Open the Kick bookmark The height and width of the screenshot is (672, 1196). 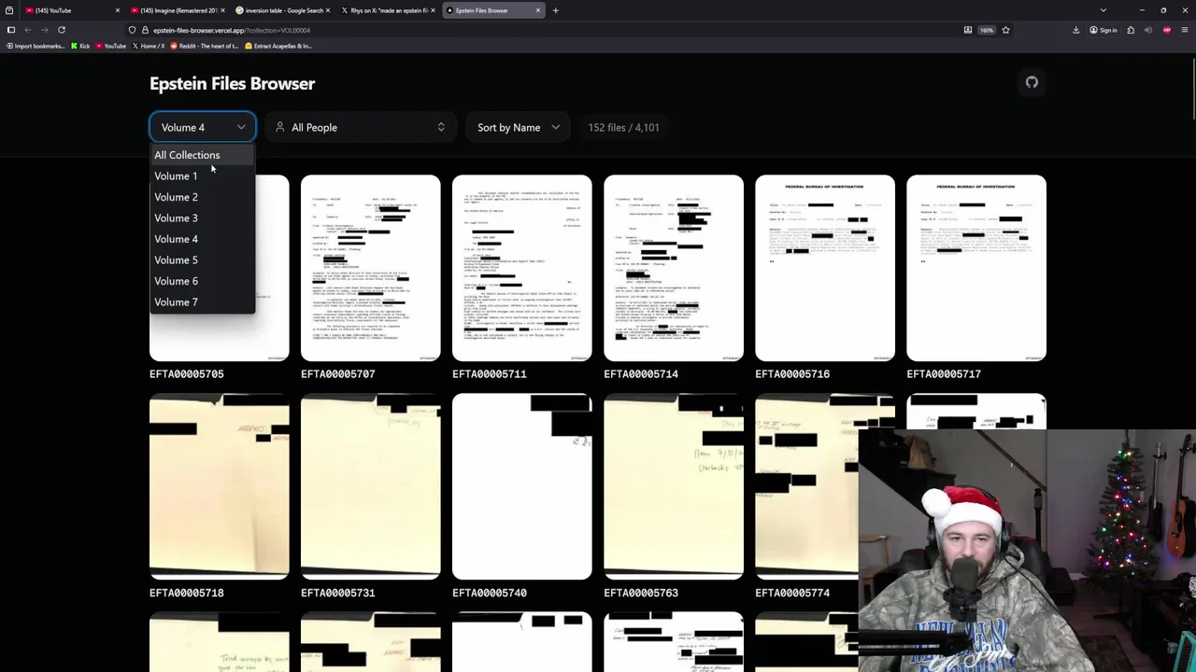point(80,46)
